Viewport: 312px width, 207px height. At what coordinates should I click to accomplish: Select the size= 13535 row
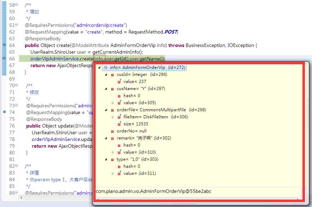[x=136, y=124]
